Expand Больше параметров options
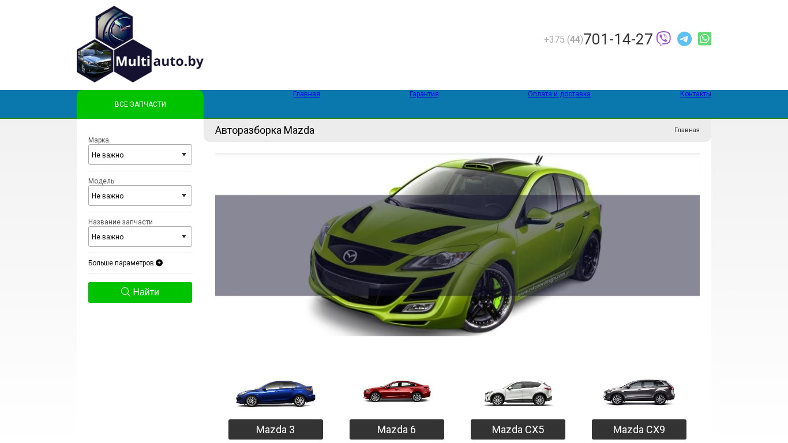The height and width of the screenshot is (443, 788). [x=125, y=263]
